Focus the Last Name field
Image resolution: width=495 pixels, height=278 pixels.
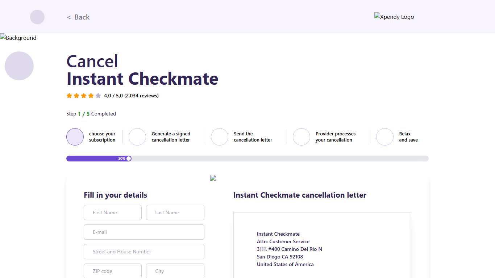tap(175, 212)
